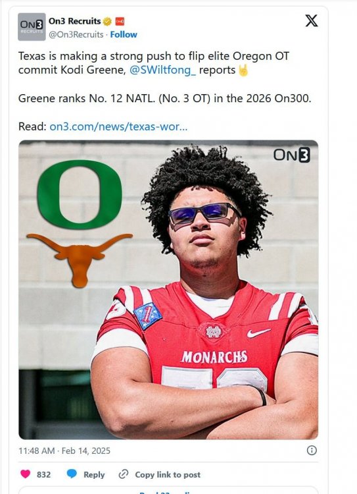Click the green Oregon O logo
Screen dimensions: 357x494
coord(80,195)
